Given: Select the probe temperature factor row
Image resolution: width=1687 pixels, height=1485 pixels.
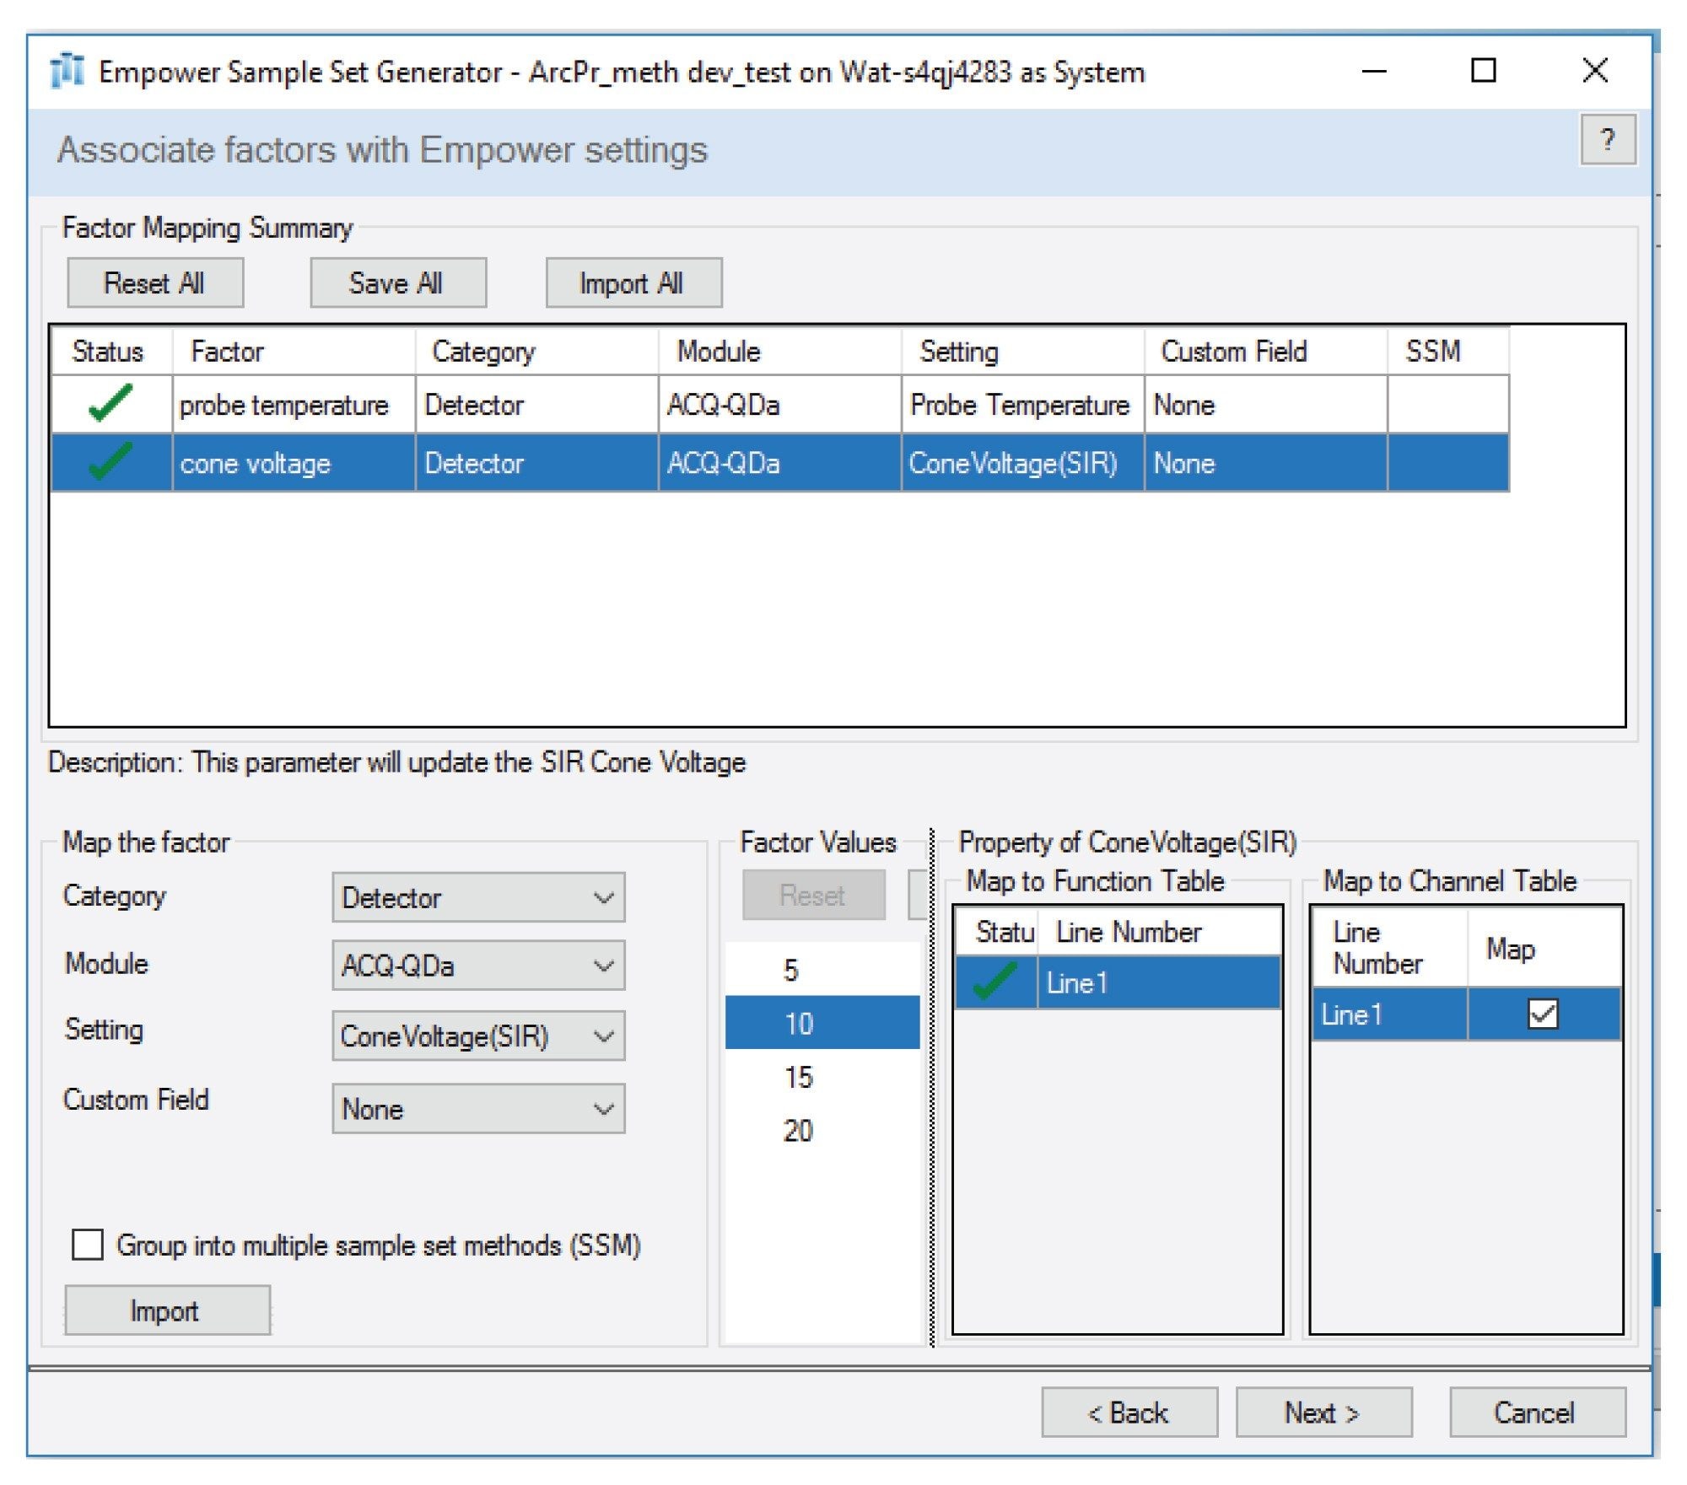Looking at the screenshot, I should (283, 405).
